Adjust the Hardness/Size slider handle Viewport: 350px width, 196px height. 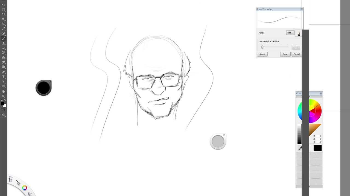pyautogui.click(x=262, y=47)
